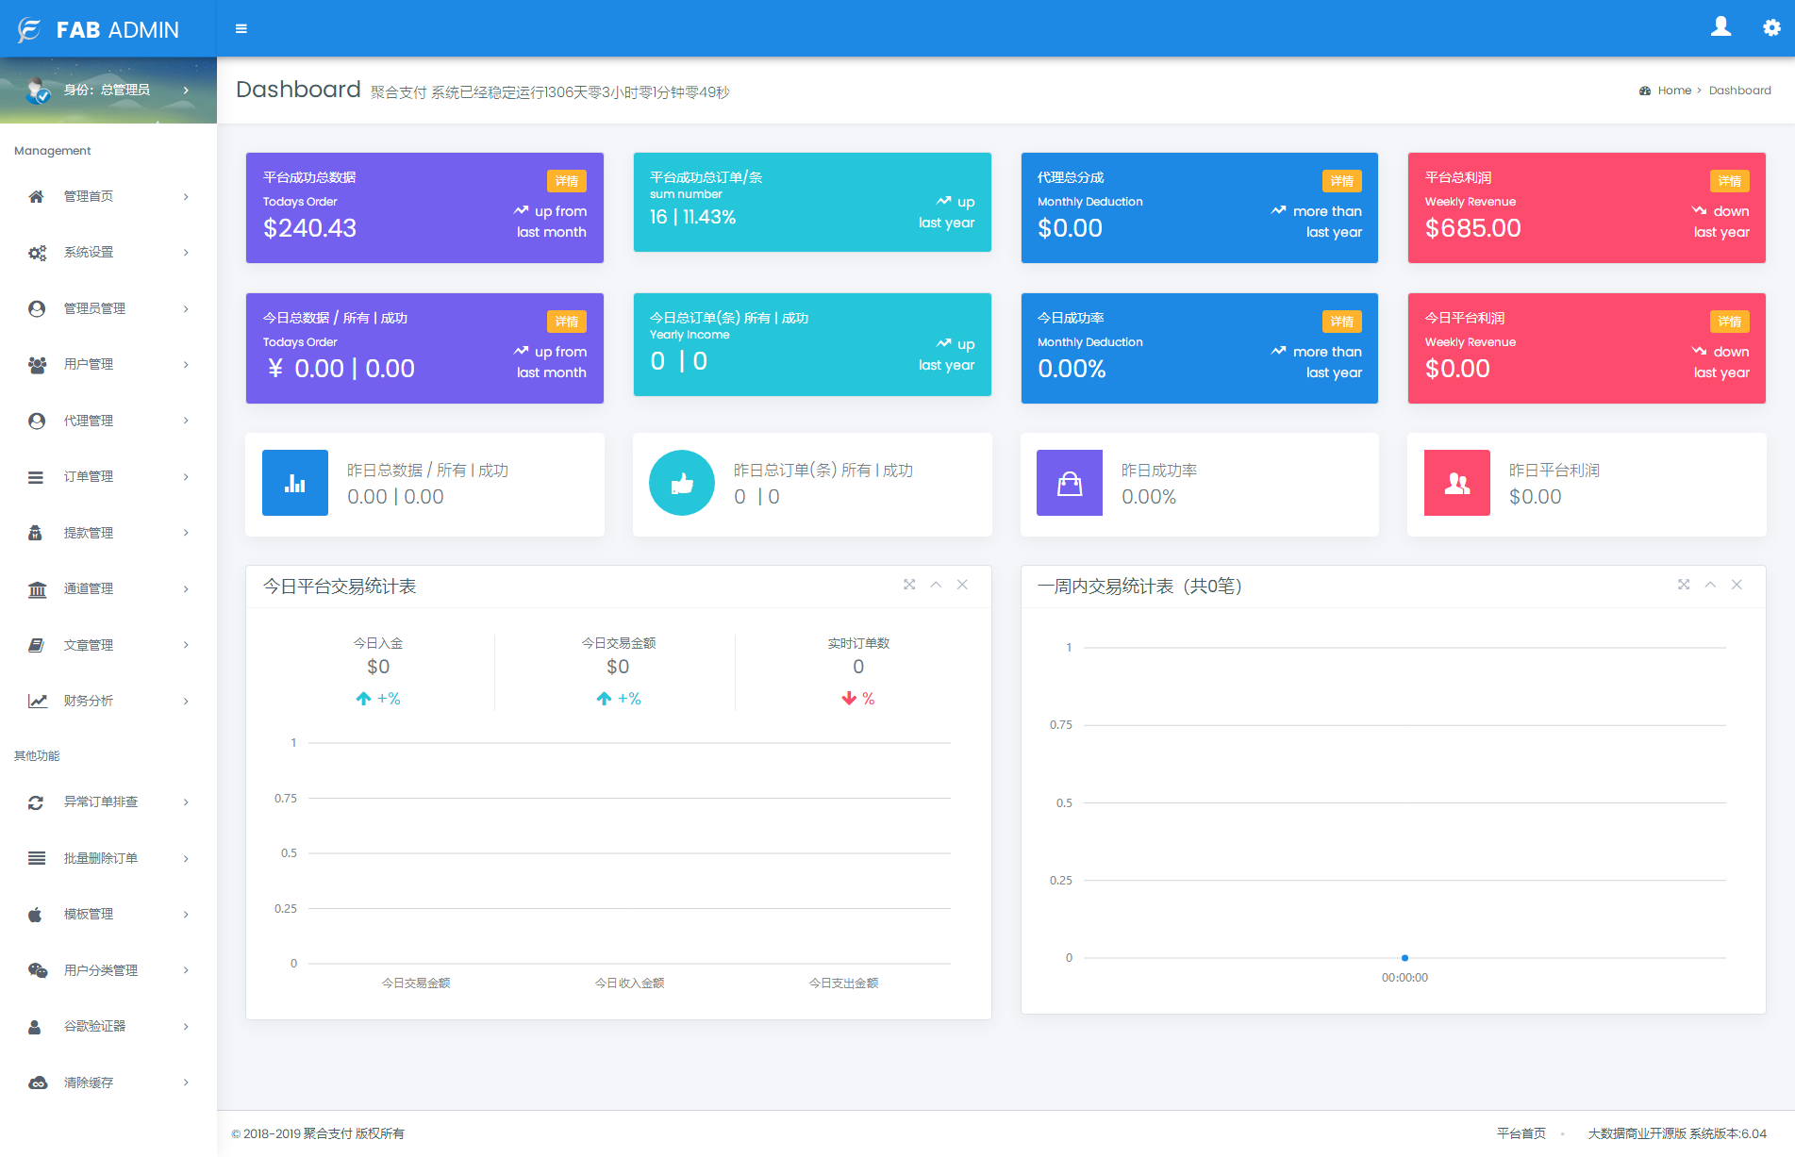Viewport: 1795px width, 1157px height.
Task: Click the 提款管理 piggy bank icon
Action: click(x=37, y=532)
